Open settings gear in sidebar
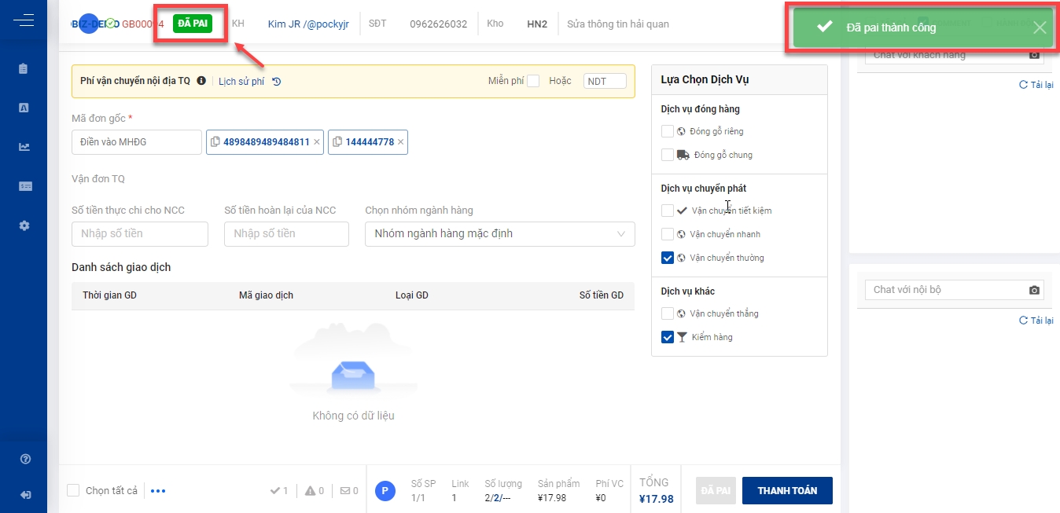1060x513 pixels. coord(24,225)
